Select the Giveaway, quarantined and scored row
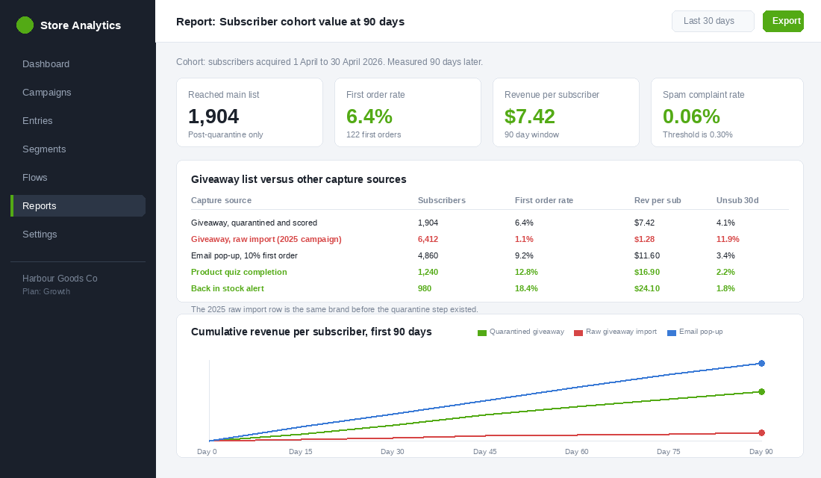The width and height of the screenshot is (821, 478). tap(490, 223)
